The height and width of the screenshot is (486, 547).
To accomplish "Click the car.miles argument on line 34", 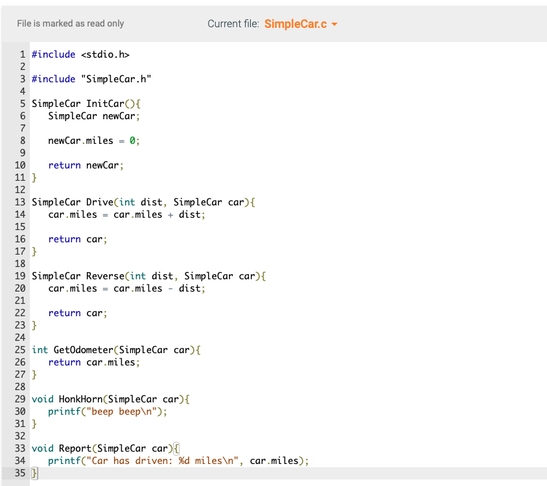I will pyautogui.click(x=273, y=460).
